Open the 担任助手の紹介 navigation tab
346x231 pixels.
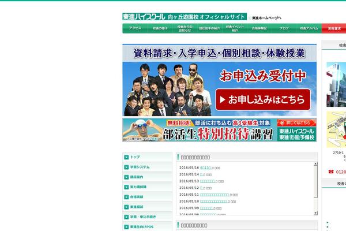pos(210,28)
